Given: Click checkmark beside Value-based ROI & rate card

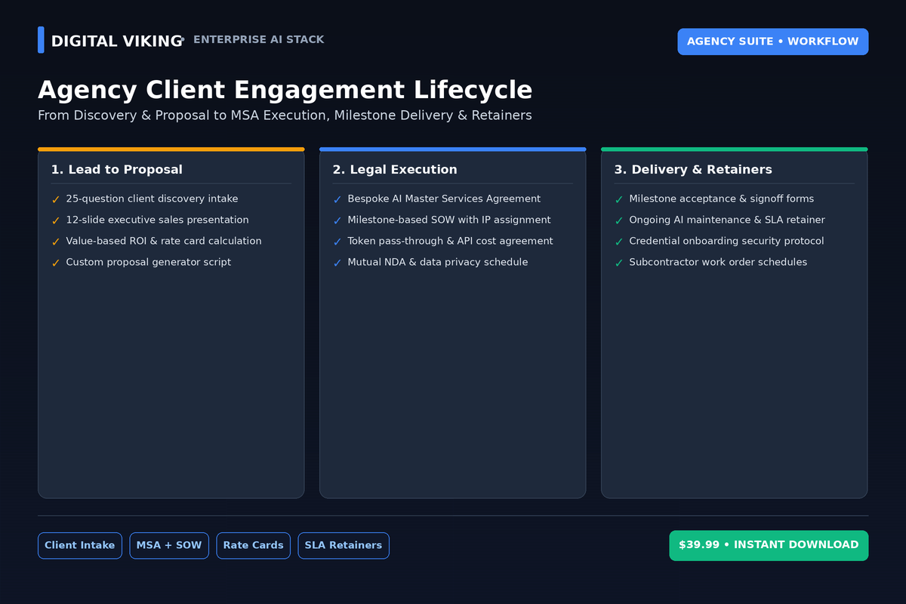Looking at the screenshot, I should click(56, 242).
